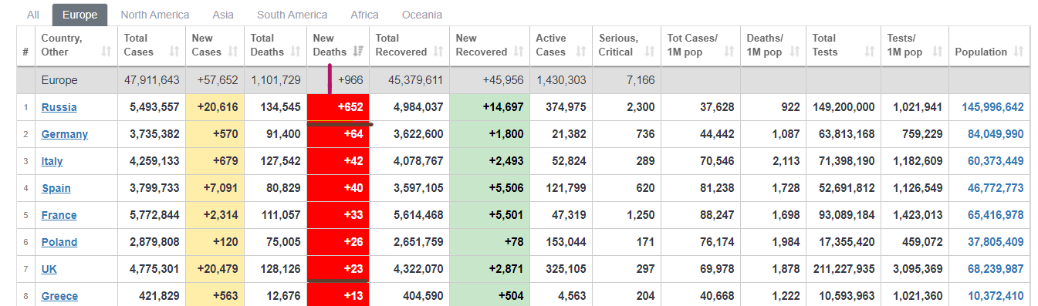Viewport: 1038px width, 306px height.
Task: Open the Oceania tab
Action: 422,15
